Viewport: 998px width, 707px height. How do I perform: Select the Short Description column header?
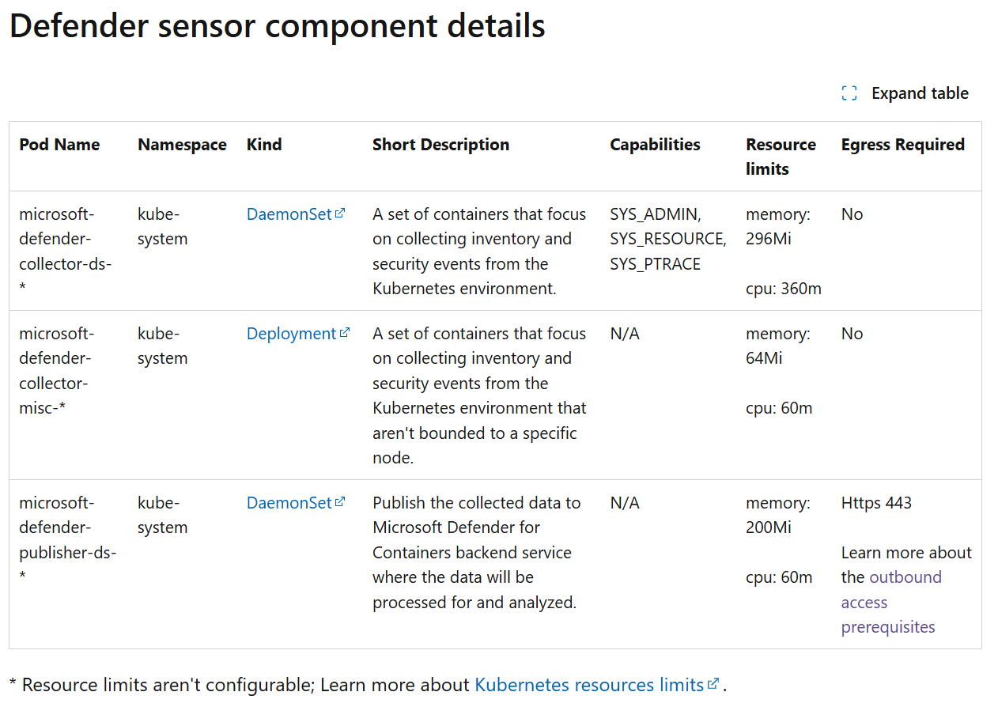click(x=440, y=144)
